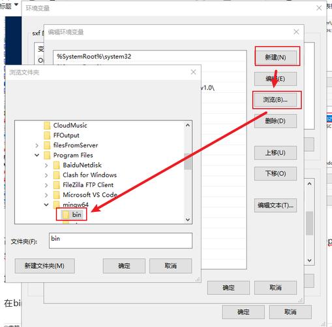This screenshot has width=332, height=327.
Task: Click the CloudMusic folder icon
Action: [x=47, y=126]
